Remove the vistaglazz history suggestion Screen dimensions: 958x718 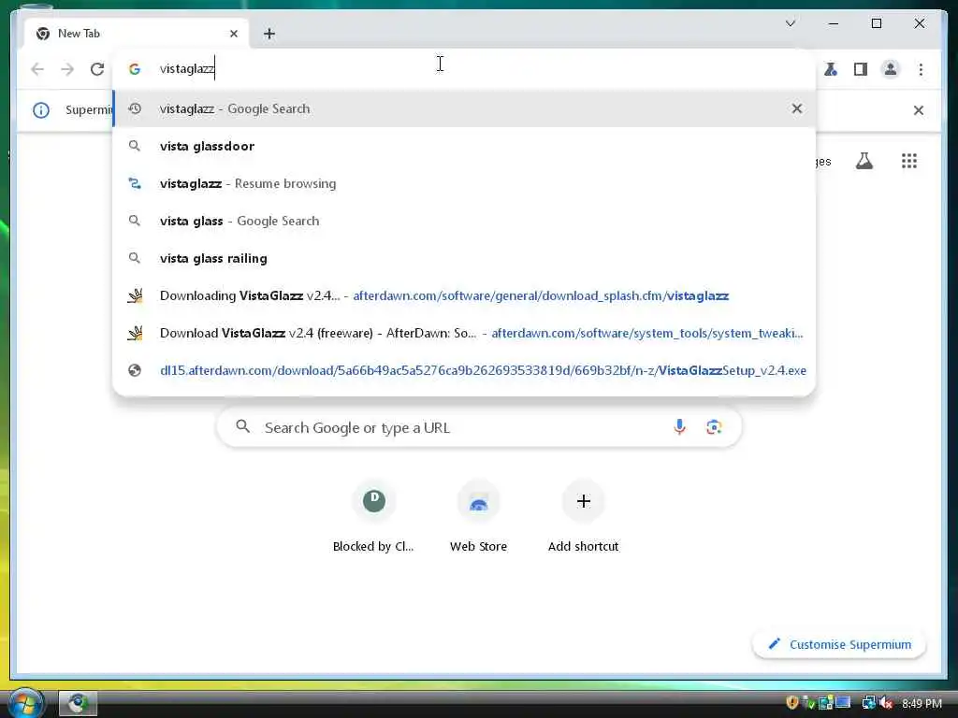797,108
